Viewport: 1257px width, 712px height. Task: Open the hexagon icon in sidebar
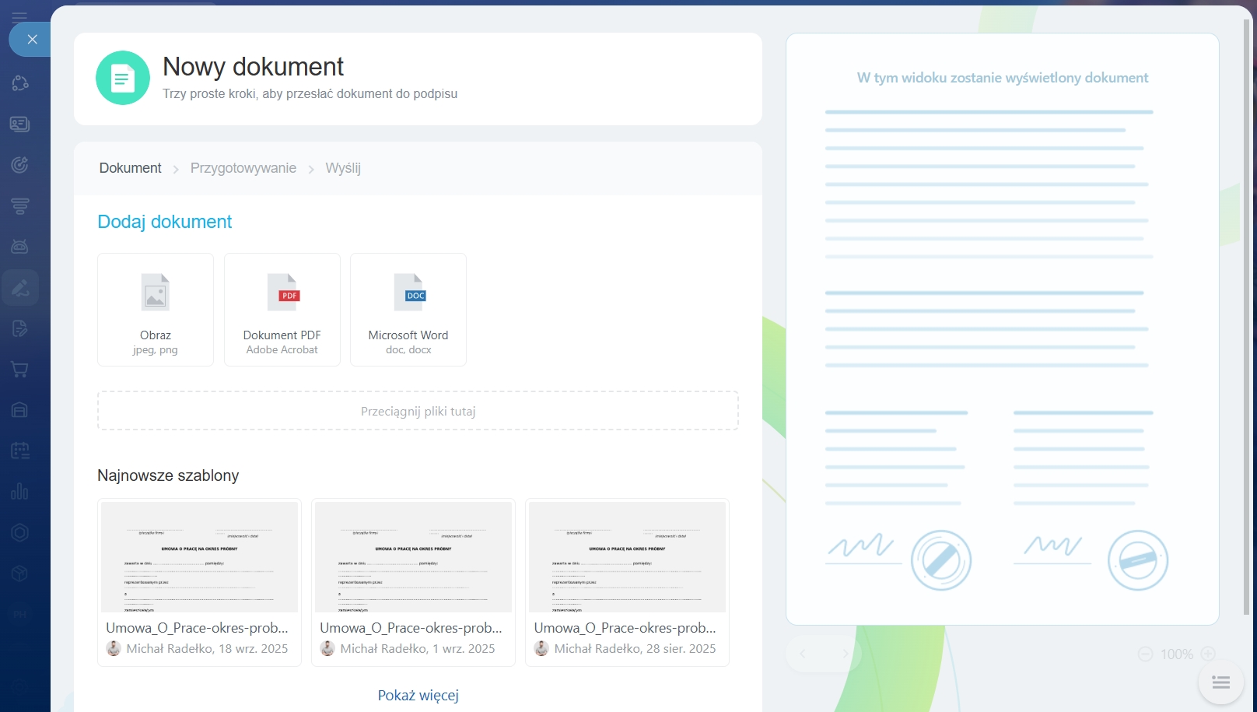coord(20,532)
